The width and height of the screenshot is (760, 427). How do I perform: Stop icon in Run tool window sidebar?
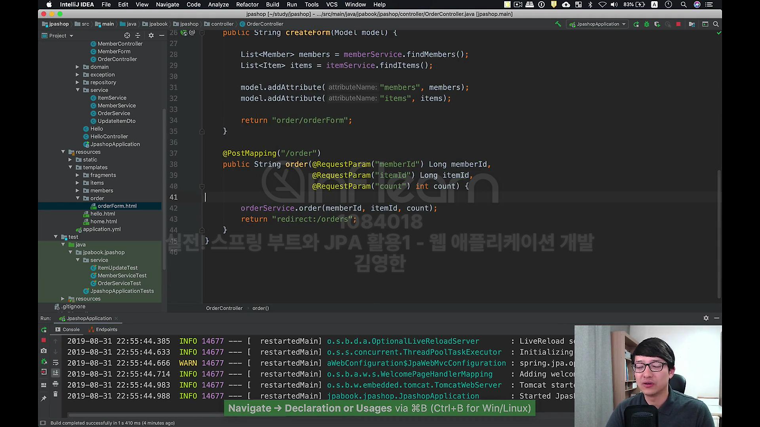(x=43, y=340)
